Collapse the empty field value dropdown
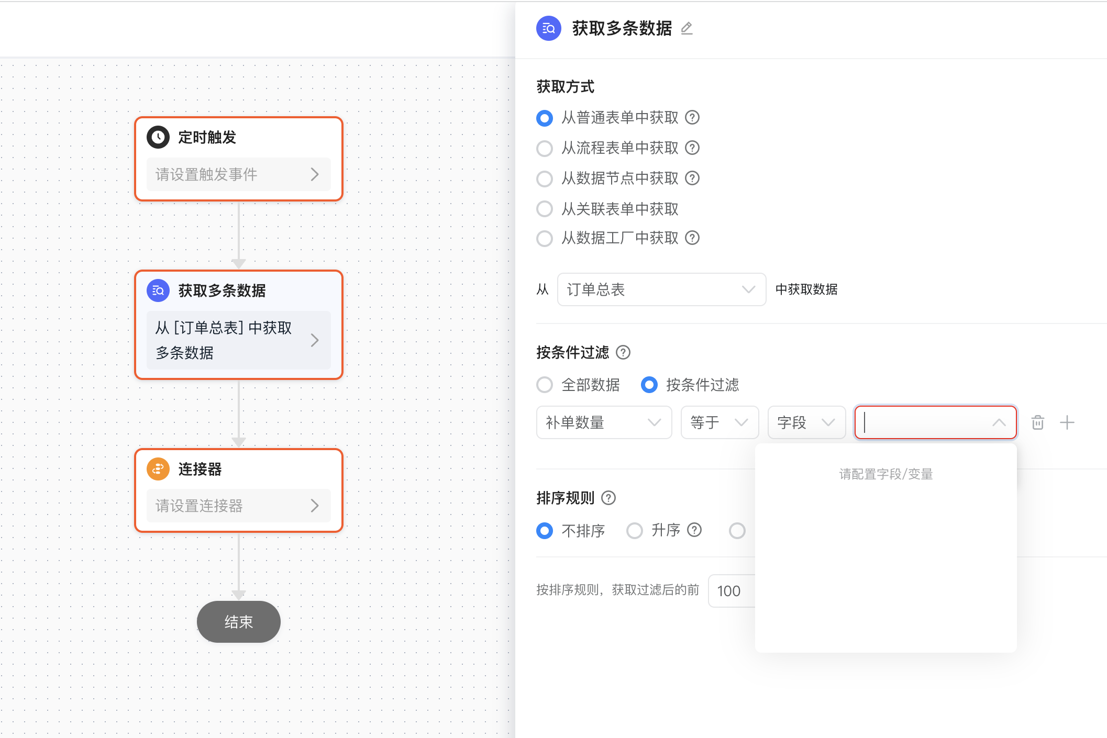Viewport: 1107px width, 738px height. point(935,422)
